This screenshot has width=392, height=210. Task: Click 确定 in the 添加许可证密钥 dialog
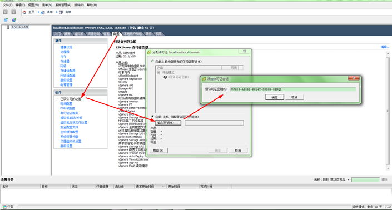(x=275, y=97)
